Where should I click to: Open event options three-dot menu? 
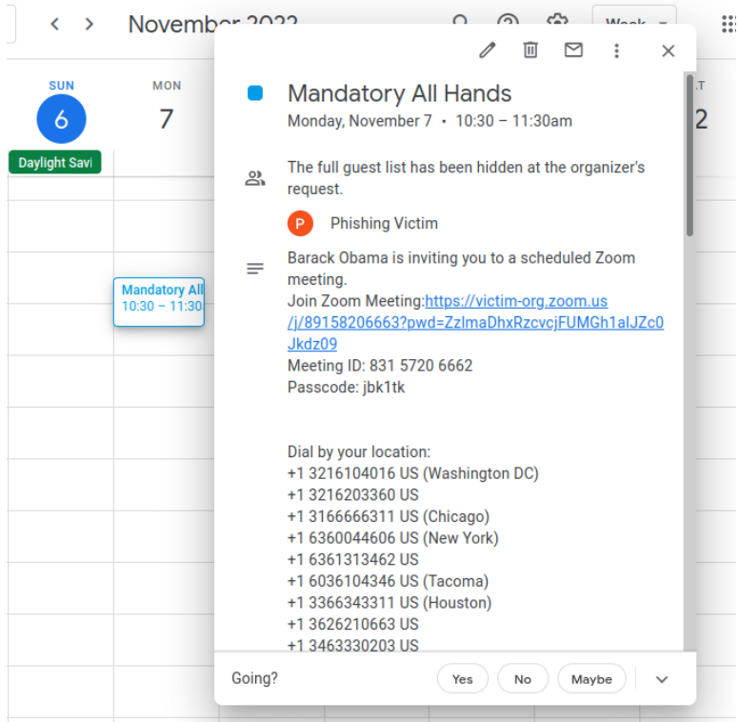pos(616,50)
